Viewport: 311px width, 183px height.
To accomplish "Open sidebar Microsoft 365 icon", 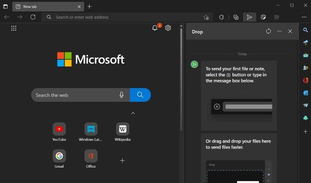I will pyautogui.click(x=306, y=80).
